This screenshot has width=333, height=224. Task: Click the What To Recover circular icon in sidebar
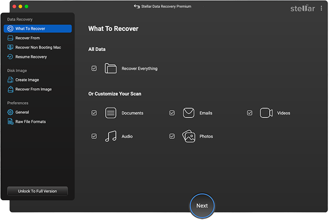[10, 29]
